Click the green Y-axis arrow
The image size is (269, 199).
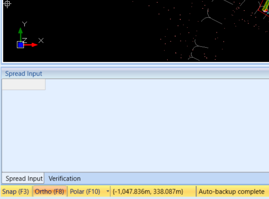pos(21,34)
